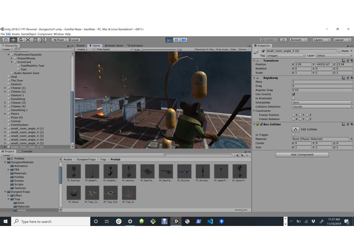This screenshot has height=252, width=354.
Task: Select Pf_Trap_Fire prefab thumbnail
Action: [111, 193]
